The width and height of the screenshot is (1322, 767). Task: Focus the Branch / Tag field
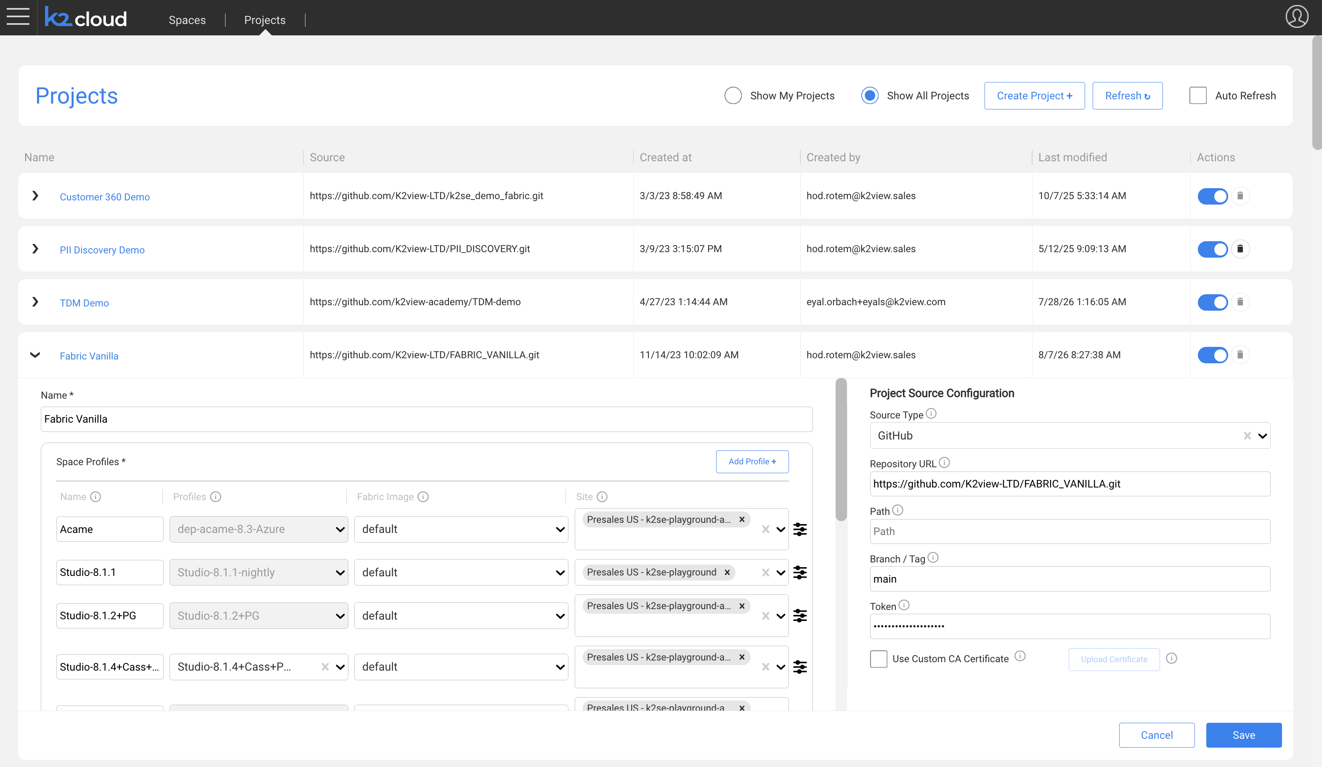click(x=1070, y=579)
